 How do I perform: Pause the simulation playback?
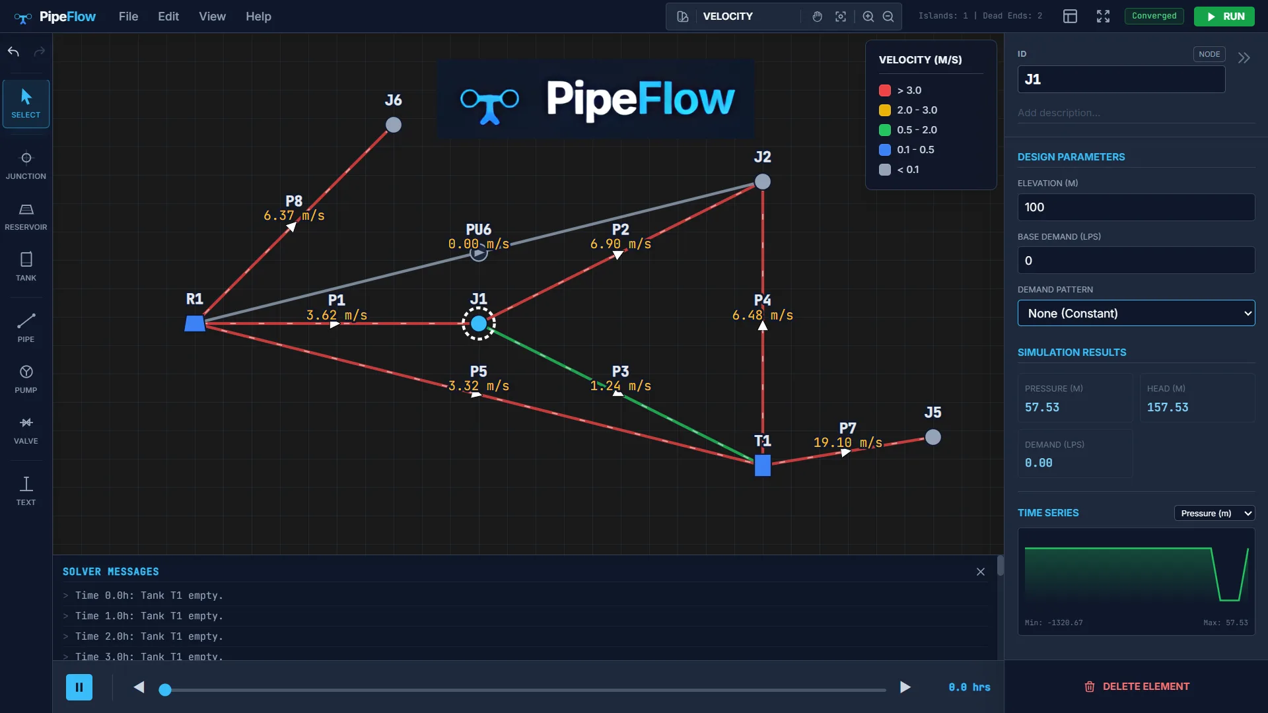(x=79, y=687)
